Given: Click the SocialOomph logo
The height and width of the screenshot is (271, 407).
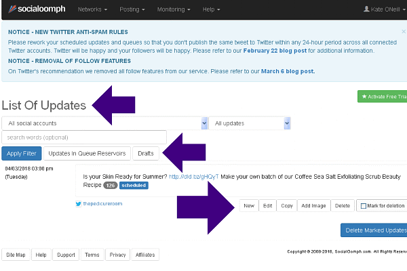Looking at the screenshot, I should coord(34,10).
